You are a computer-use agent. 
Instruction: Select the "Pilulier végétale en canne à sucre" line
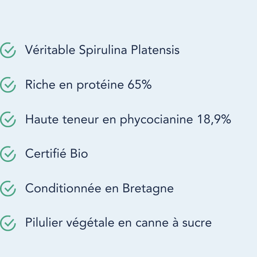click(x=118, y=223)
